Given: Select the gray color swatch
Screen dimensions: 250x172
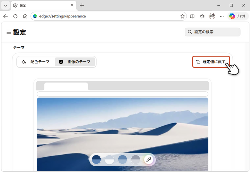Looking at the screenshot, I should (136, 159).
